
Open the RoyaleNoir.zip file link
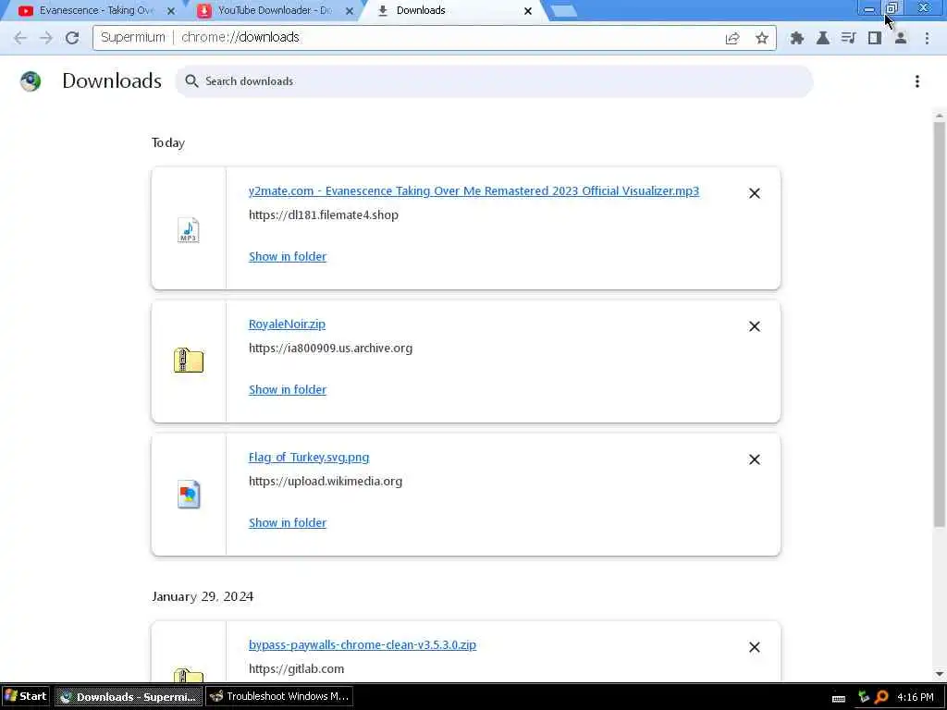(287, 324)
